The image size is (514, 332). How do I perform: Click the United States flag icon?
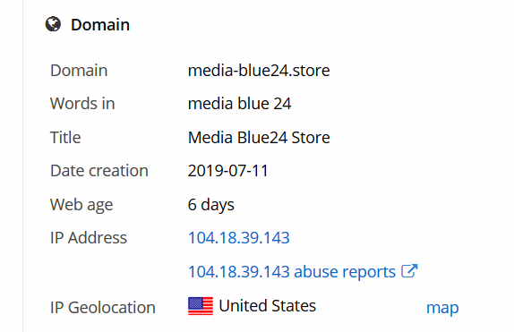tap(201, 306)
